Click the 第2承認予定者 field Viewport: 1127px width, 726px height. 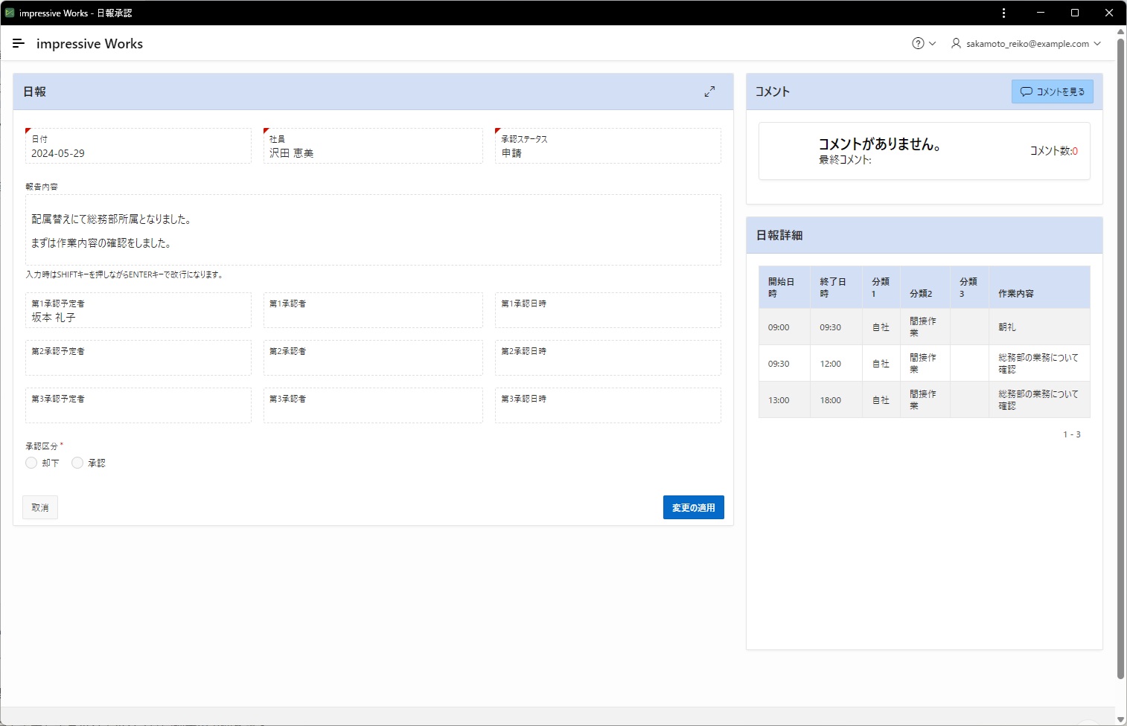[138, 358]
